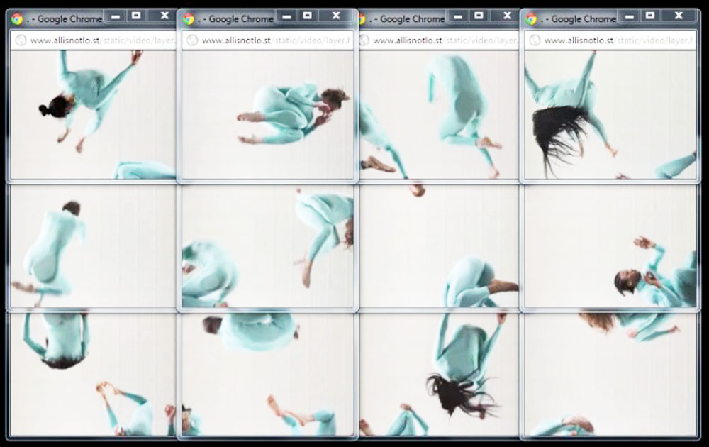The height and width of the screenshot is (447, 709).
Task: Minimize the window showing the curled-up brown-haired dancer
Action: tap(287, 16)
